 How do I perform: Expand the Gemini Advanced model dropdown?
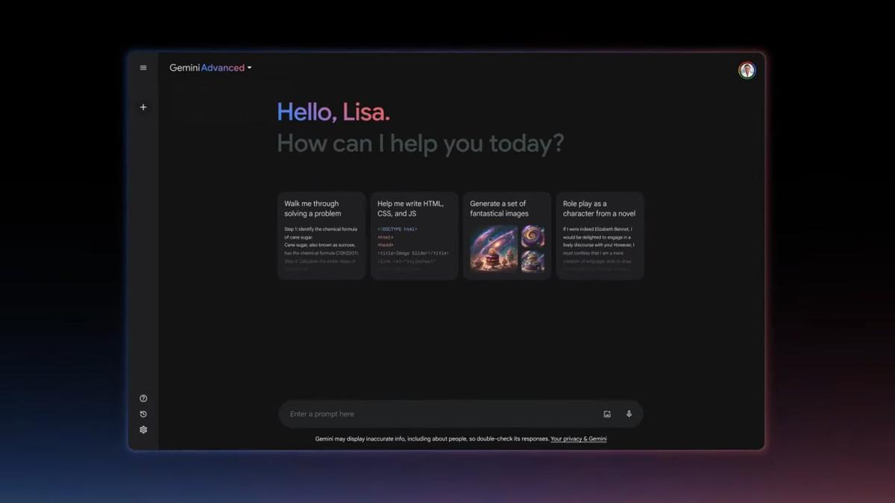(x=210, y=68)
